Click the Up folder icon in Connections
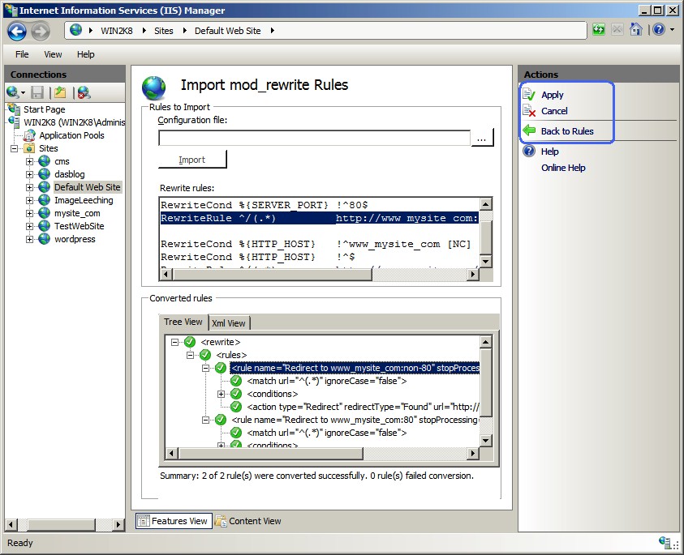Screen dimensions: 684x555 (60, 92)
